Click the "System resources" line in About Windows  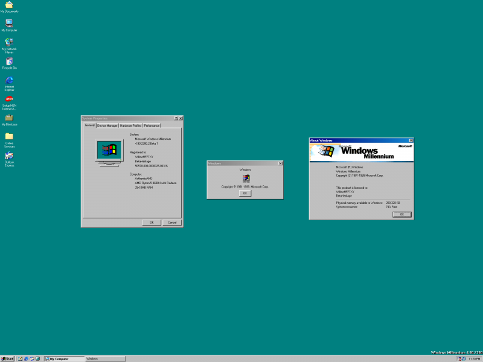(347, 207)
